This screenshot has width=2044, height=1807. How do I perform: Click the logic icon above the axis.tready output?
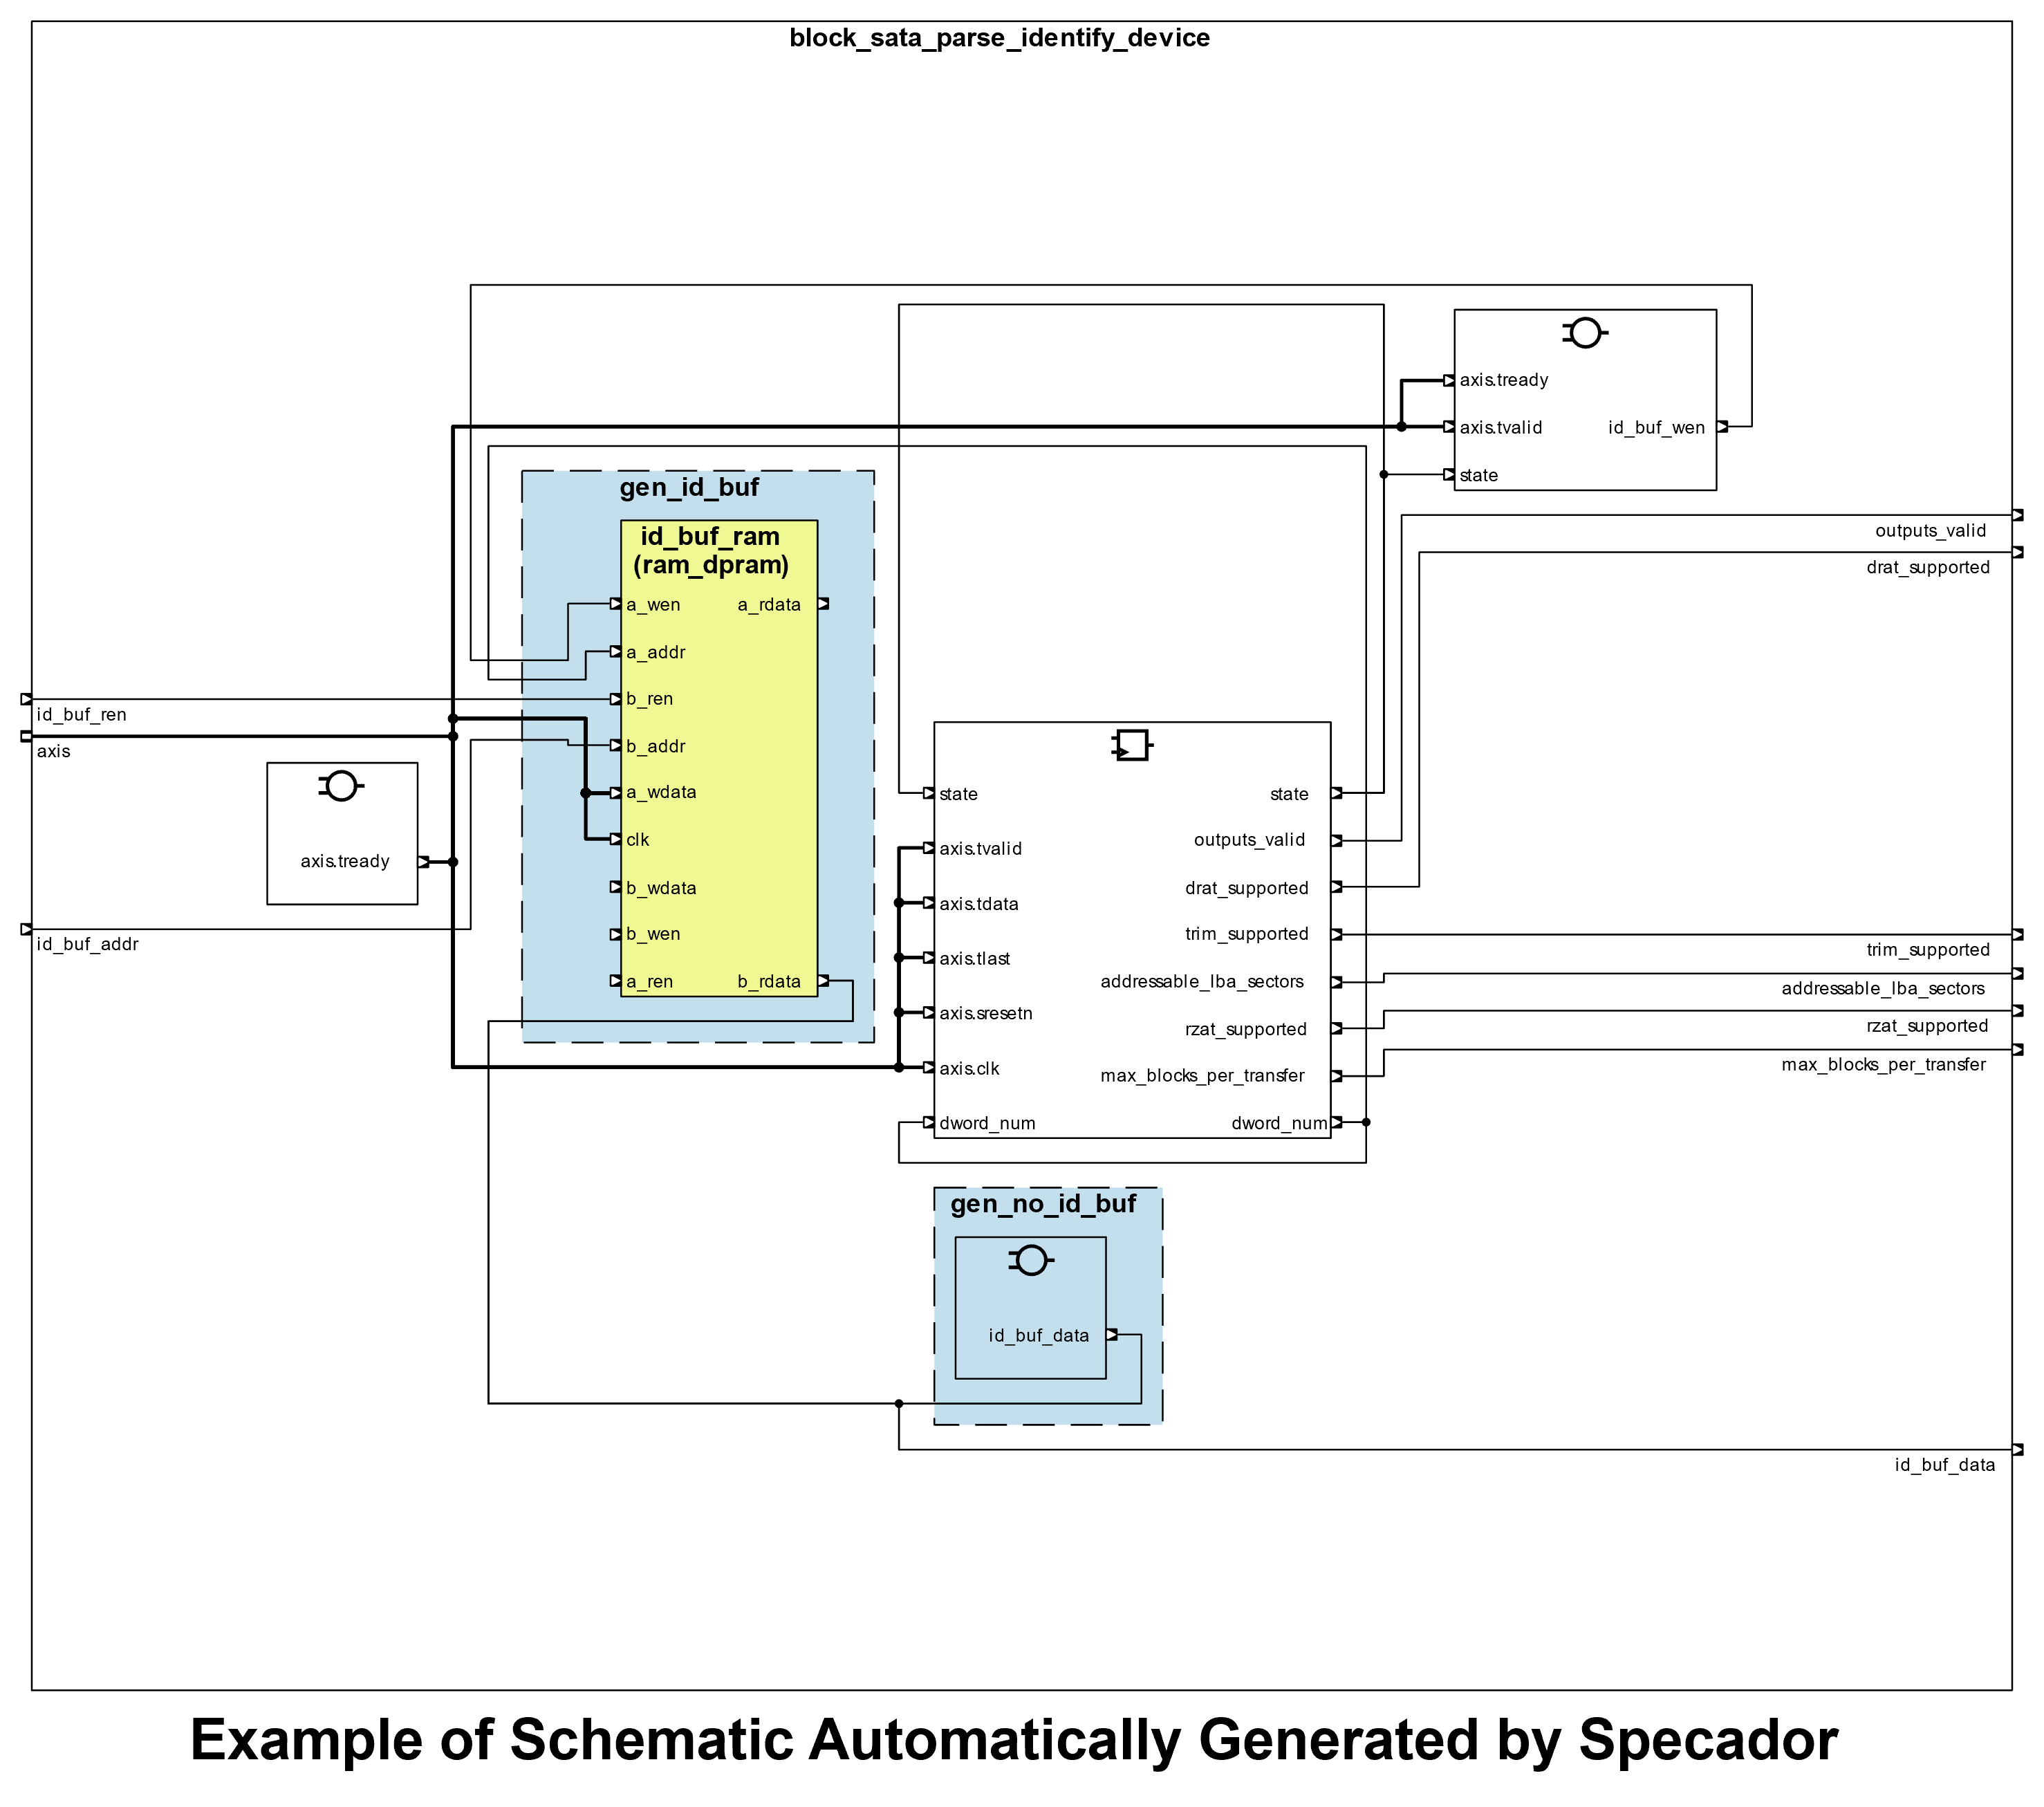(341, 786)
